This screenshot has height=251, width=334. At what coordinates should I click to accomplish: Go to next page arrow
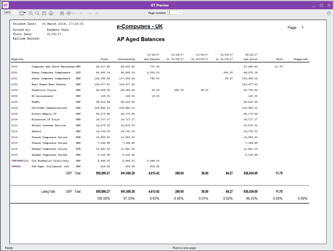click(x=89, y=13)
